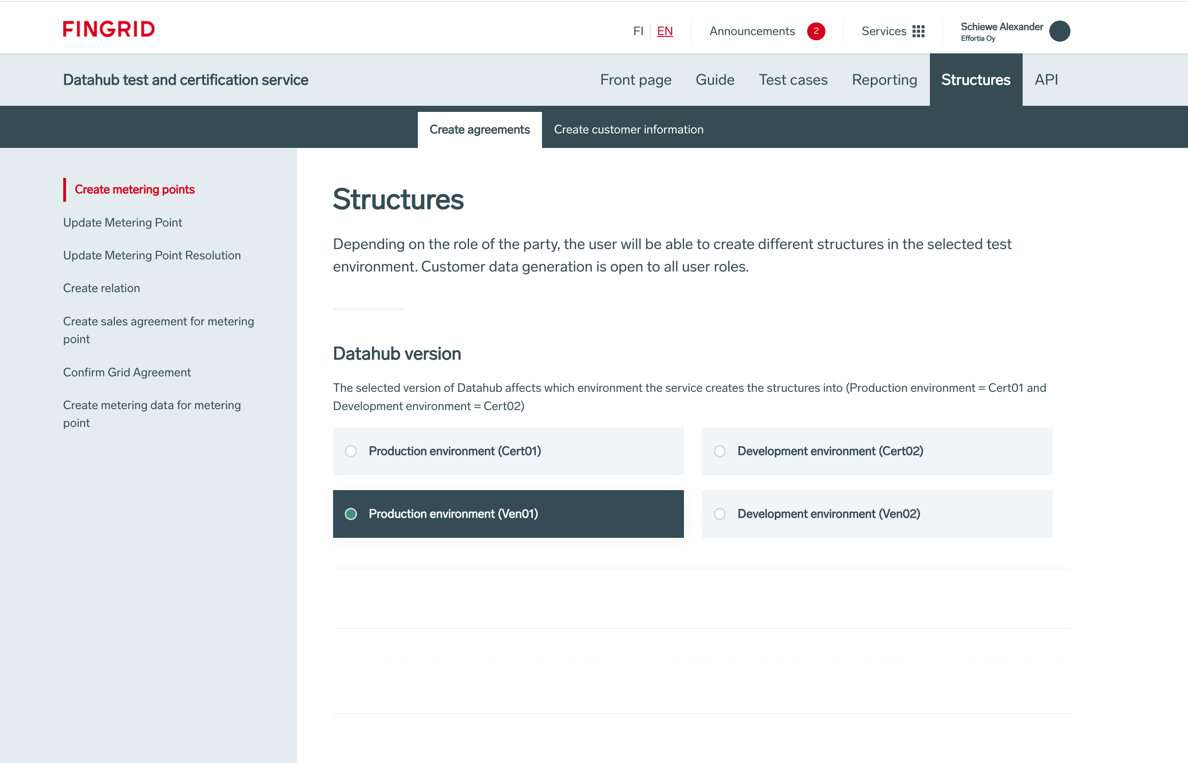Open Update Metering Point Resolution link
Image resolution: width=1188 pixels, height=763 pixels.
coord(152,256)
